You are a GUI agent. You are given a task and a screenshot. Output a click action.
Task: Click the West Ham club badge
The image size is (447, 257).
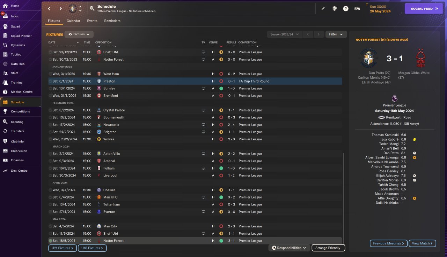click(99, 74)
